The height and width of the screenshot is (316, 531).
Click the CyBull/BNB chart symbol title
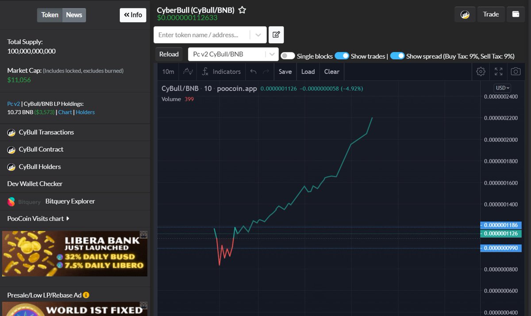[180, 89]
